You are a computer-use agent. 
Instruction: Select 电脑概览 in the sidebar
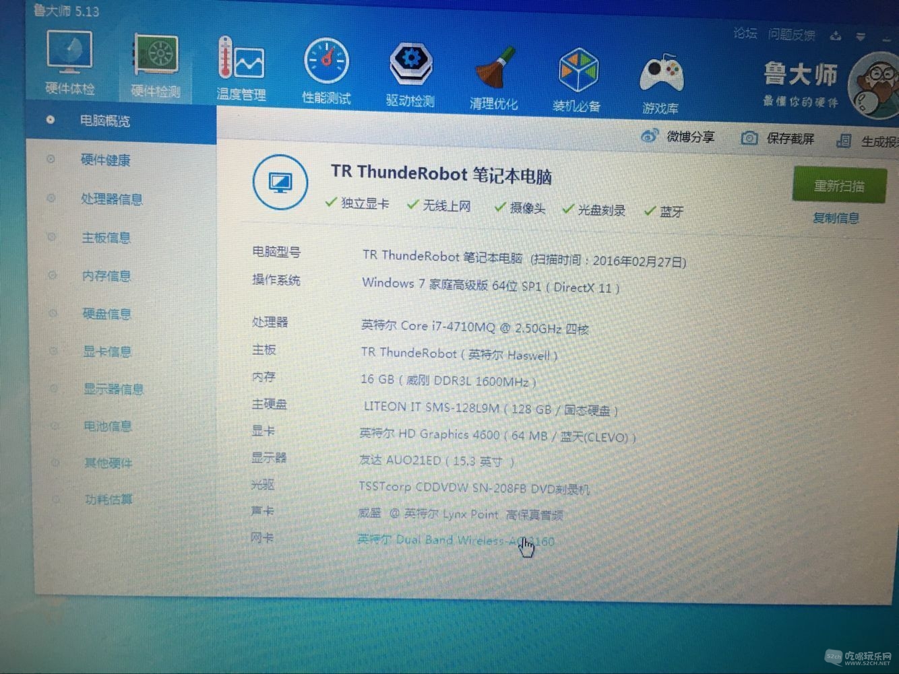(121, 121)
